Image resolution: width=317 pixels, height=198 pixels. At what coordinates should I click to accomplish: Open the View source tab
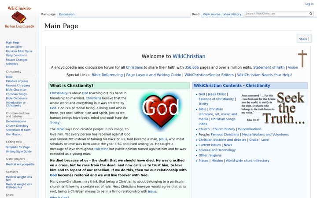[211, 15]
